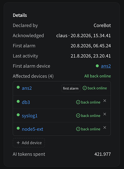
Task: Click the first alarm badge on ans2
Action: pyautogui.click(x=71, y=88)
